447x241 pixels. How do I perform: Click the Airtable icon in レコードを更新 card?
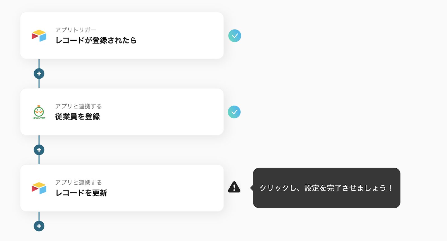[x=39, y=188]
